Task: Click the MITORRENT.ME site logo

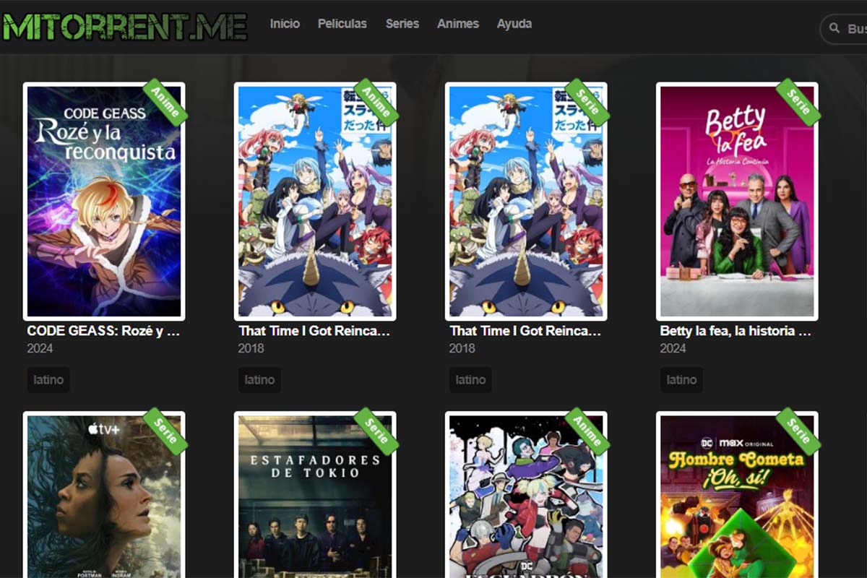Action: click(124, 25)
